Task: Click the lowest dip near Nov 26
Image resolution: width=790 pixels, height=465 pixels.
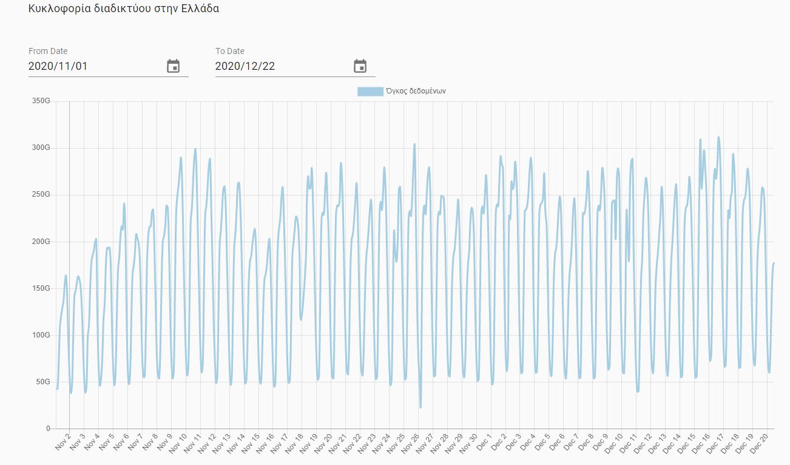Action: [420, 407]
